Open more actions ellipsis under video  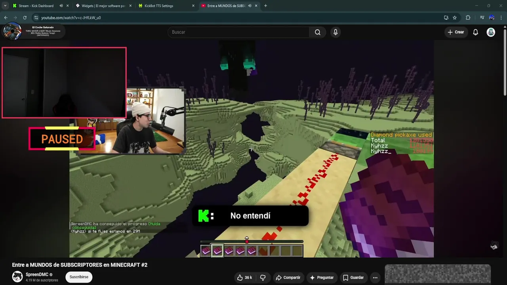[x=375, y=277]
